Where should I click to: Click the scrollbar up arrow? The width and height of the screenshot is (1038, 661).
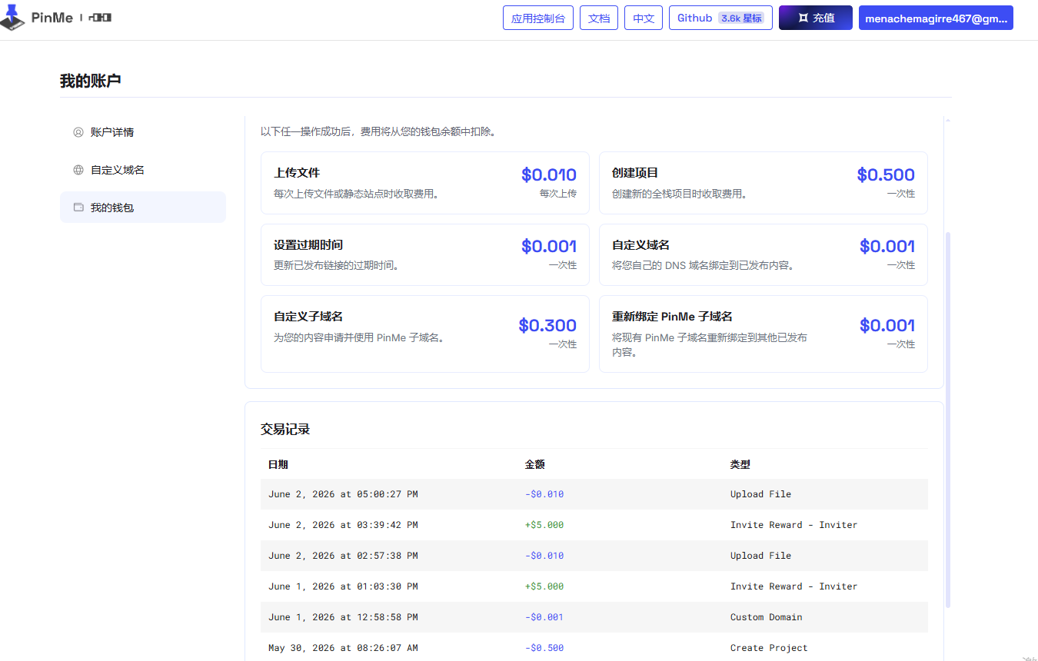click(948, 121)
